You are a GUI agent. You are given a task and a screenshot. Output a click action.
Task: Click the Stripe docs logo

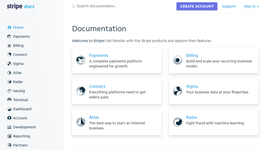click(x=21, y=6)
